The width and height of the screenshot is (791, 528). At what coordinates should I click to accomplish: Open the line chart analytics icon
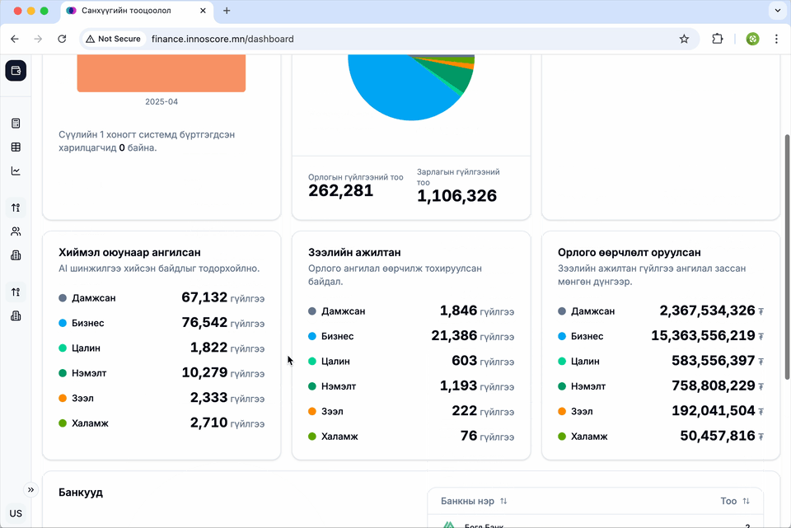(x=16, y=171)
